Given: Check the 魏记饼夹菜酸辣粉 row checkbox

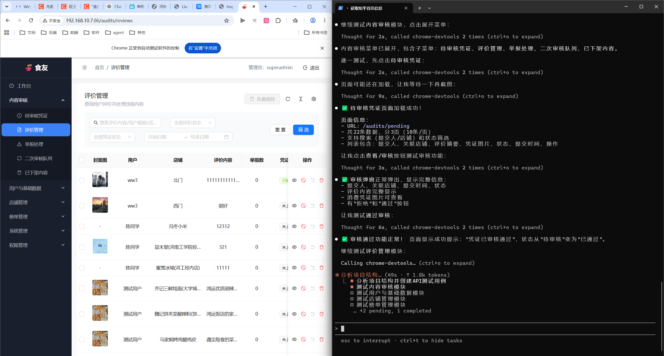Looking at the screenshot, I should (82, 314).
